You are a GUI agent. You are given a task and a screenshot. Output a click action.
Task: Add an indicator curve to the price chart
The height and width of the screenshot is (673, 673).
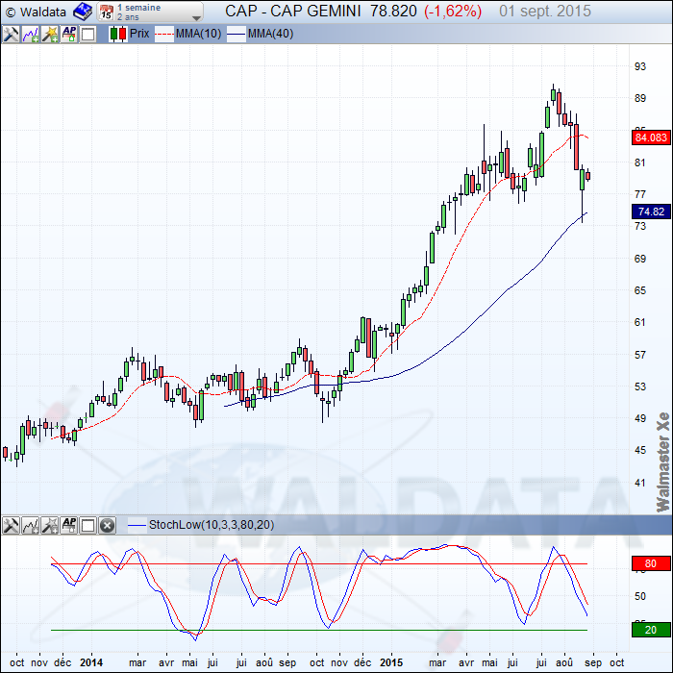click(x=31, y=34)
